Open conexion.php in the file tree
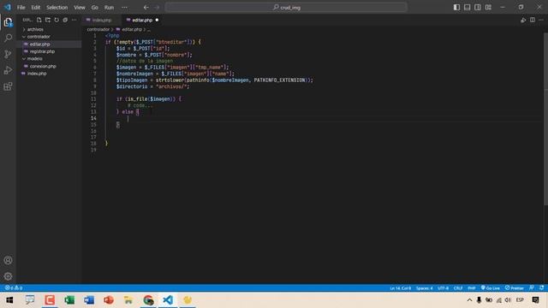Viewport: 548px width, 308px height. [43, 67]
